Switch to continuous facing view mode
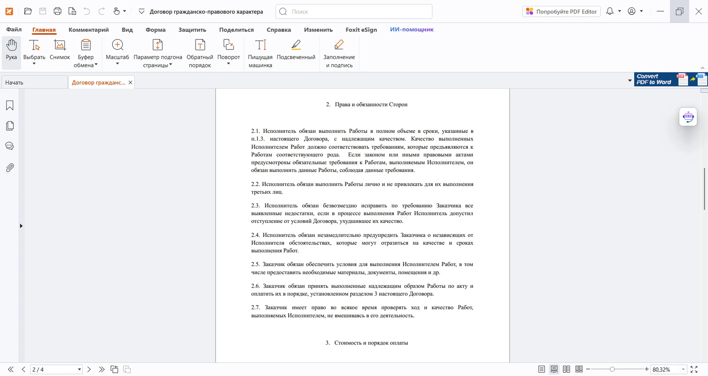 coord(579,369)
